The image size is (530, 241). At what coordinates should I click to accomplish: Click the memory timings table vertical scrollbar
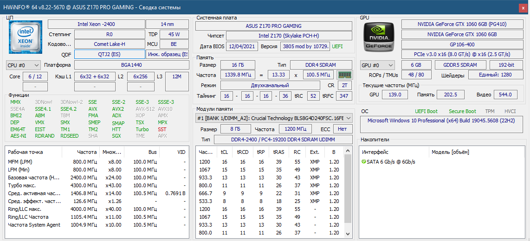(349, 195)
